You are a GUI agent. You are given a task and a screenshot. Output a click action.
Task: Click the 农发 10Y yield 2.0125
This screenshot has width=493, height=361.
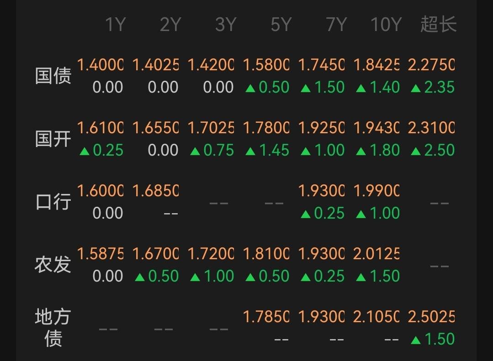[376, 254]
